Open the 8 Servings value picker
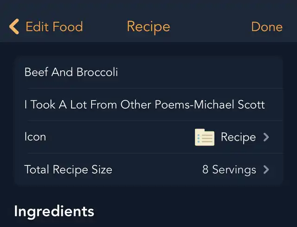Viewport: 297px width, 227px height. pyautogui.click(x=229, y=170)
